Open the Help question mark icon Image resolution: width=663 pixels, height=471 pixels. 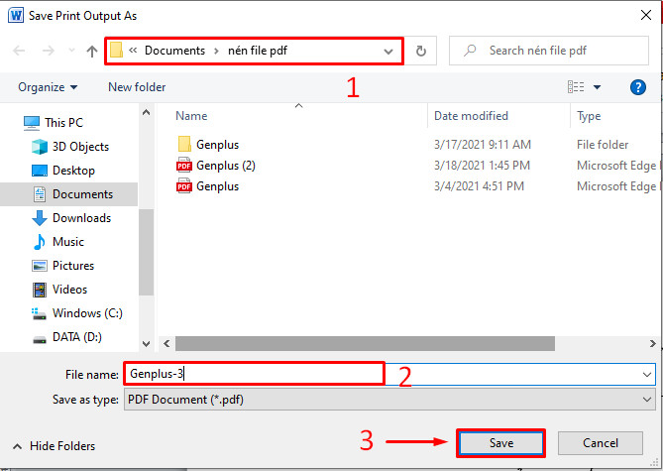[638, 87]
